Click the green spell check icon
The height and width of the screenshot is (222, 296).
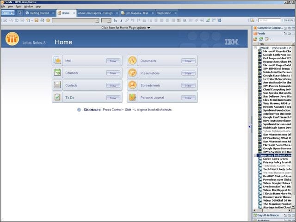point(208,20)
